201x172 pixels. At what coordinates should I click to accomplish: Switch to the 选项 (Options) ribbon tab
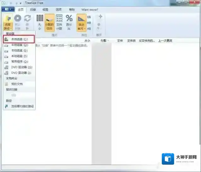pos(59,10)
